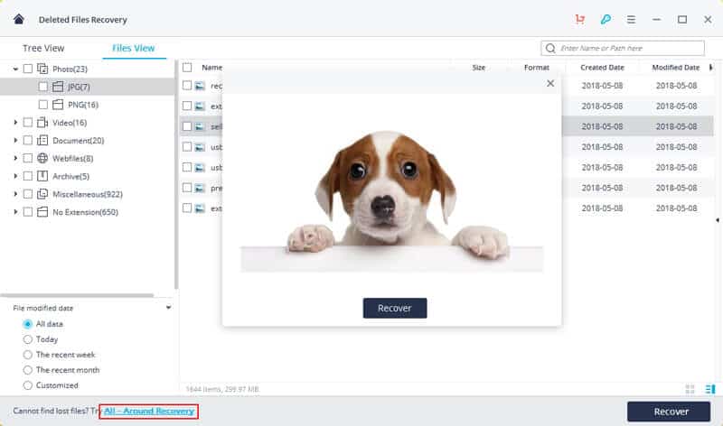The image size is (723, 426).
Task: Check the box for 'pre' file row
Action: point(187,188)
